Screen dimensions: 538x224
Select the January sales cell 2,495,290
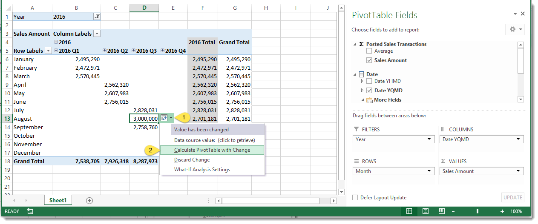tap(76, 59)
